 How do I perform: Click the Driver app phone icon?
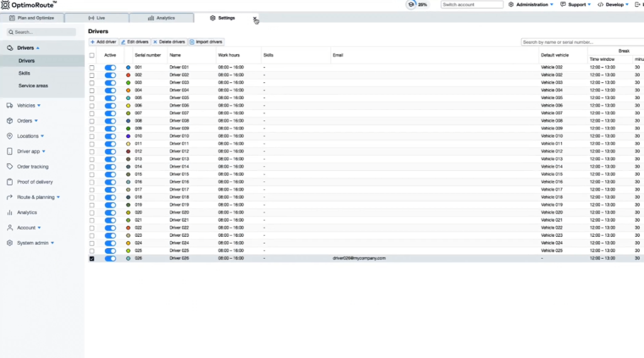[x=10, y=151]
